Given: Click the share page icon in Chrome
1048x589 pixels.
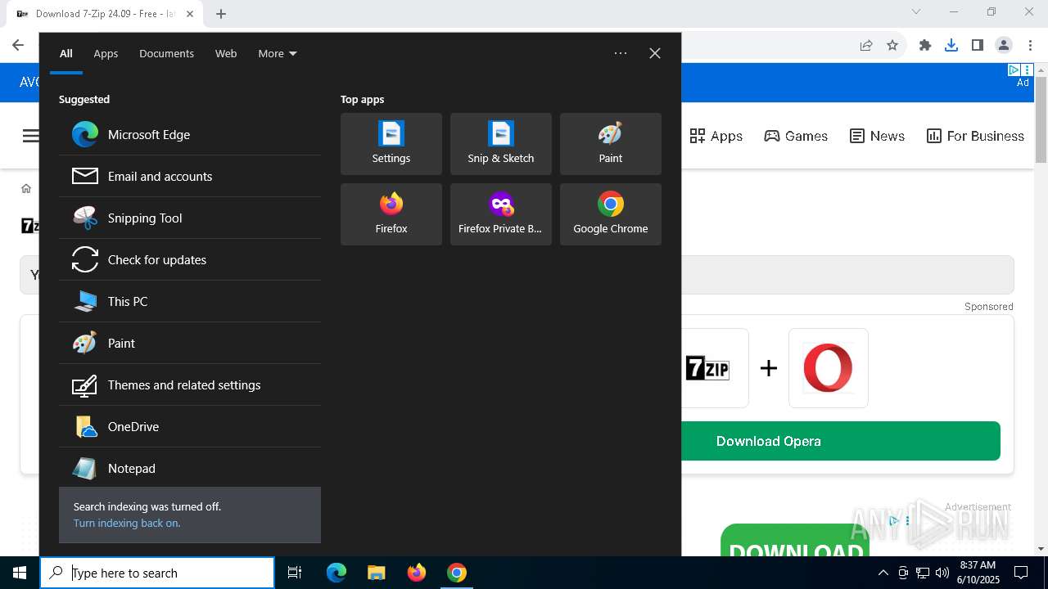Looking at the screenshot, I should click(866, 45).
